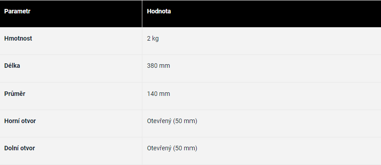This screenshot has height=165, width=381.
Task: Click the black table header bar
Action: (190, 14)
